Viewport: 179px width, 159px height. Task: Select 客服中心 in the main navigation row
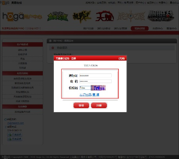point(171,28)
